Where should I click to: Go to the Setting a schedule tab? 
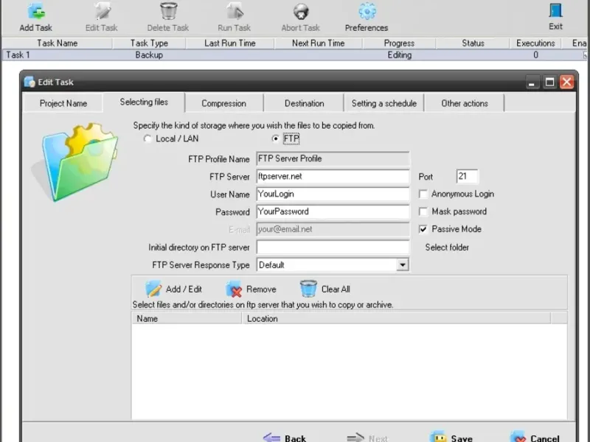[x=383, y=103]
